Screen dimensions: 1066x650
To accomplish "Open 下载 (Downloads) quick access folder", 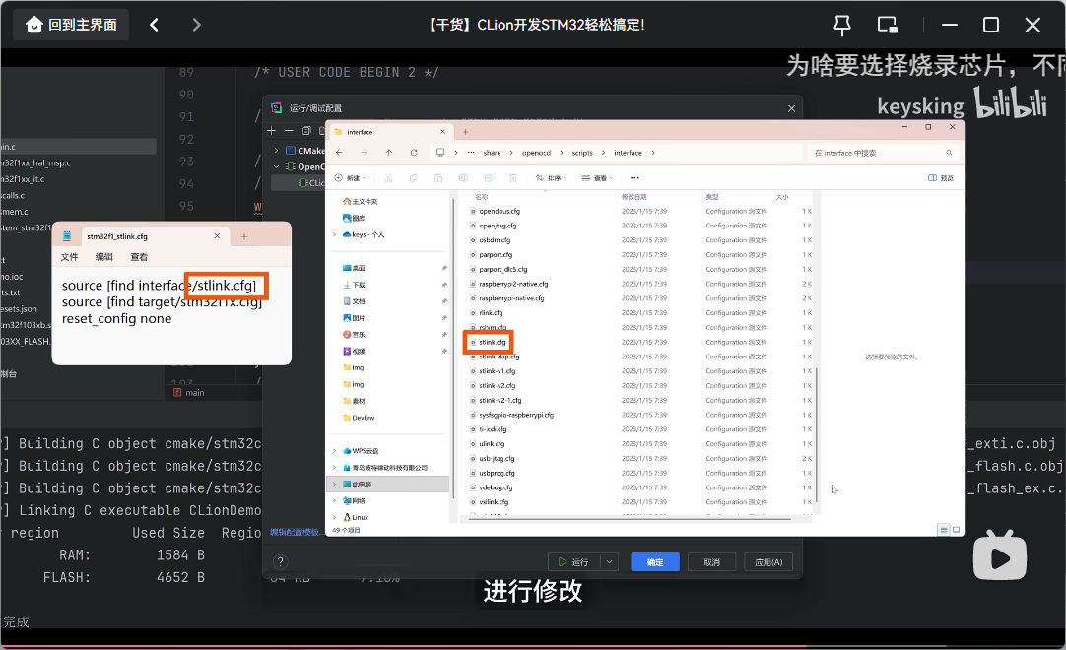I will coord(355,285).
